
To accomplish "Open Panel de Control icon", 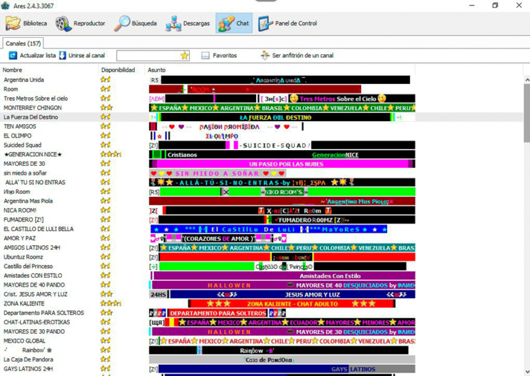I will click(x=265, y=23).
